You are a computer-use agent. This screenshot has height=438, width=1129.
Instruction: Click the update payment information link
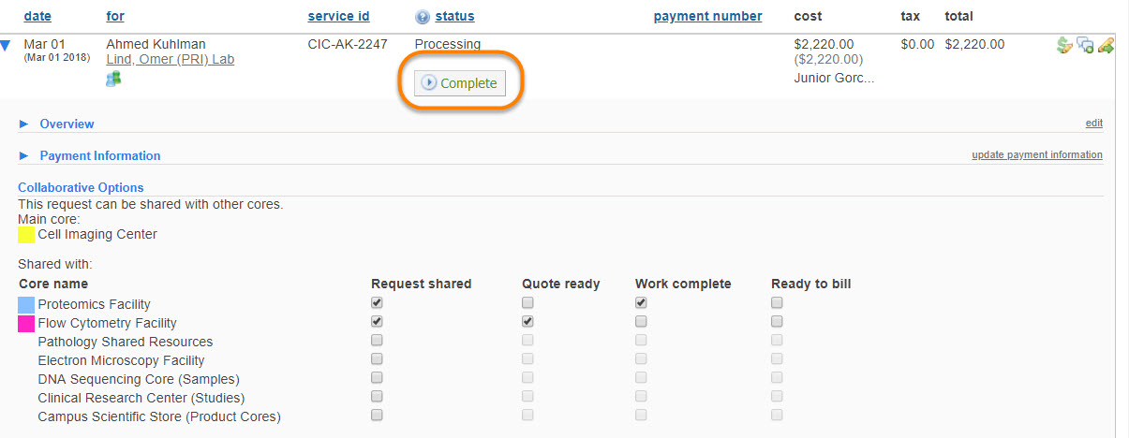pos(1036,155)
